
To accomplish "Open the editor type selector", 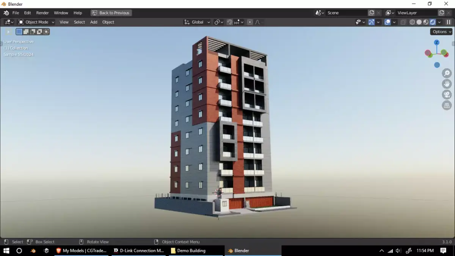I will click(x=9, y=22).
